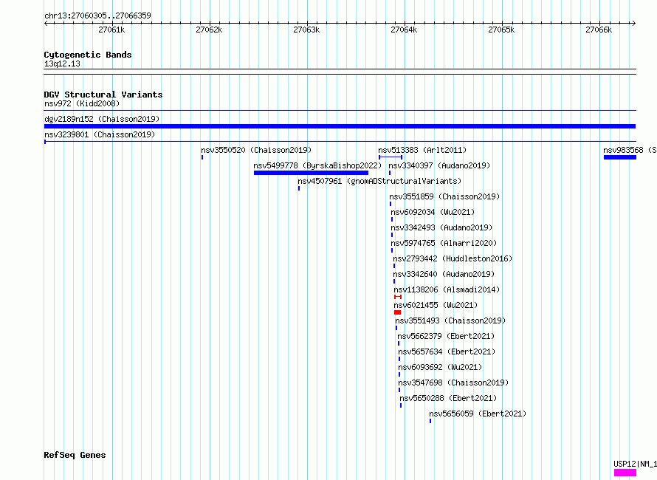Click the RefSeq Genes track title
This screenshot has width=657, height=480.
pos(75,456)
